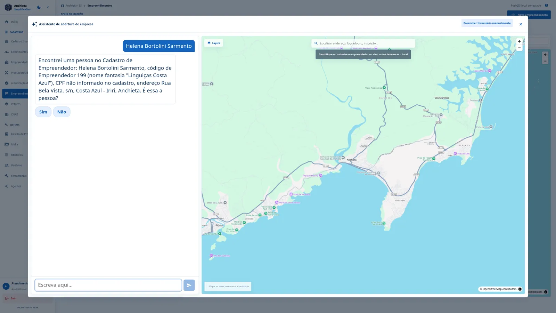Toggle dark mode with the moon icon
This screenshot has width=556, height=313.
39,7
